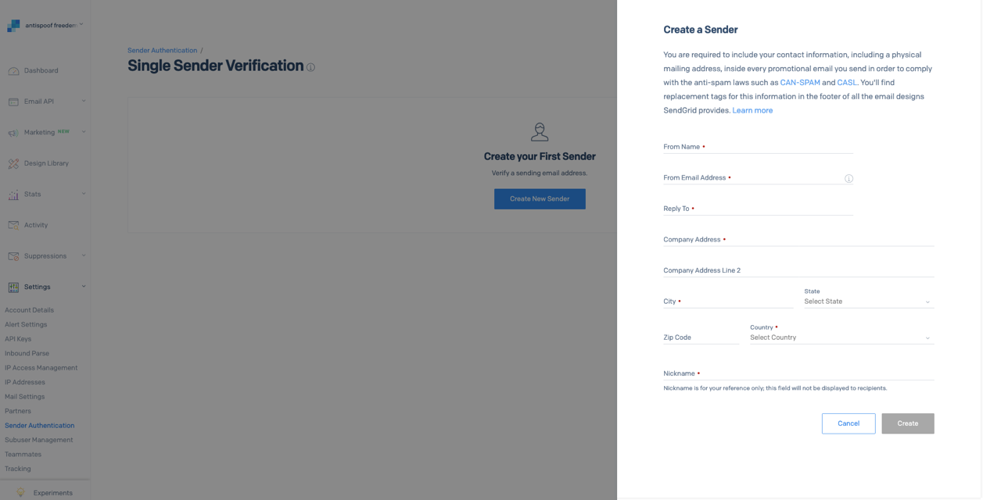This screenshot has height=500, width=983.
Task: Collapse the Settings menu section
Action: pos(84,287)
